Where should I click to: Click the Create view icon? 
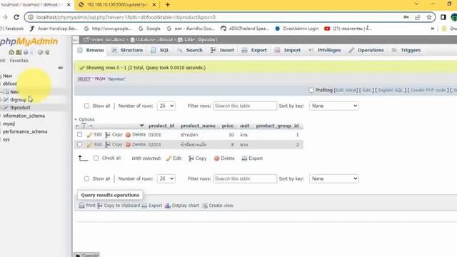(205, 206)
